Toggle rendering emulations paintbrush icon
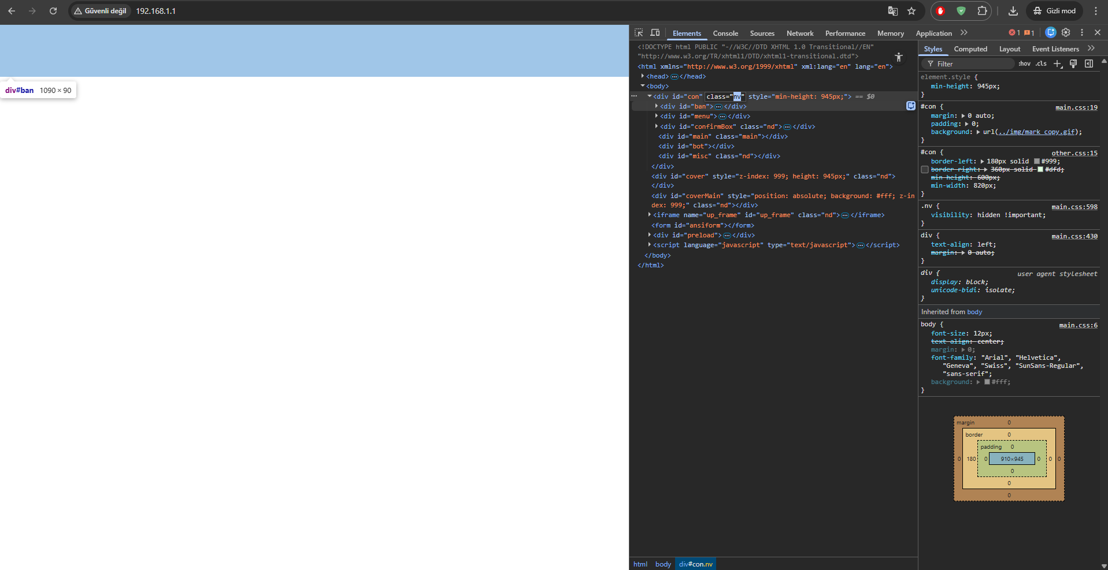Image resolution: width=1108 pixels, height=570 pixels. click(1073, 64)
